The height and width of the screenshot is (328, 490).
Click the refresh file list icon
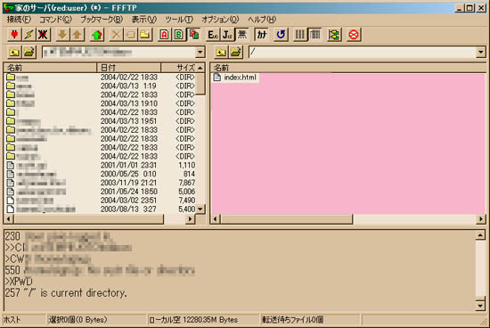coord(281,35)
